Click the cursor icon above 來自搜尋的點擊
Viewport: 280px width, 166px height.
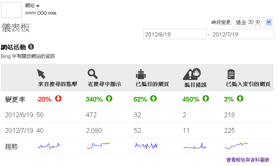click(x=41, y=74)
